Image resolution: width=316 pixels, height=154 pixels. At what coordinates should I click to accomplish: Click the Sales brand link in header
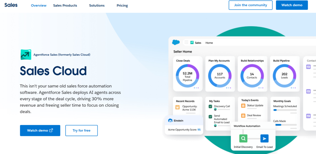(11, 5)
